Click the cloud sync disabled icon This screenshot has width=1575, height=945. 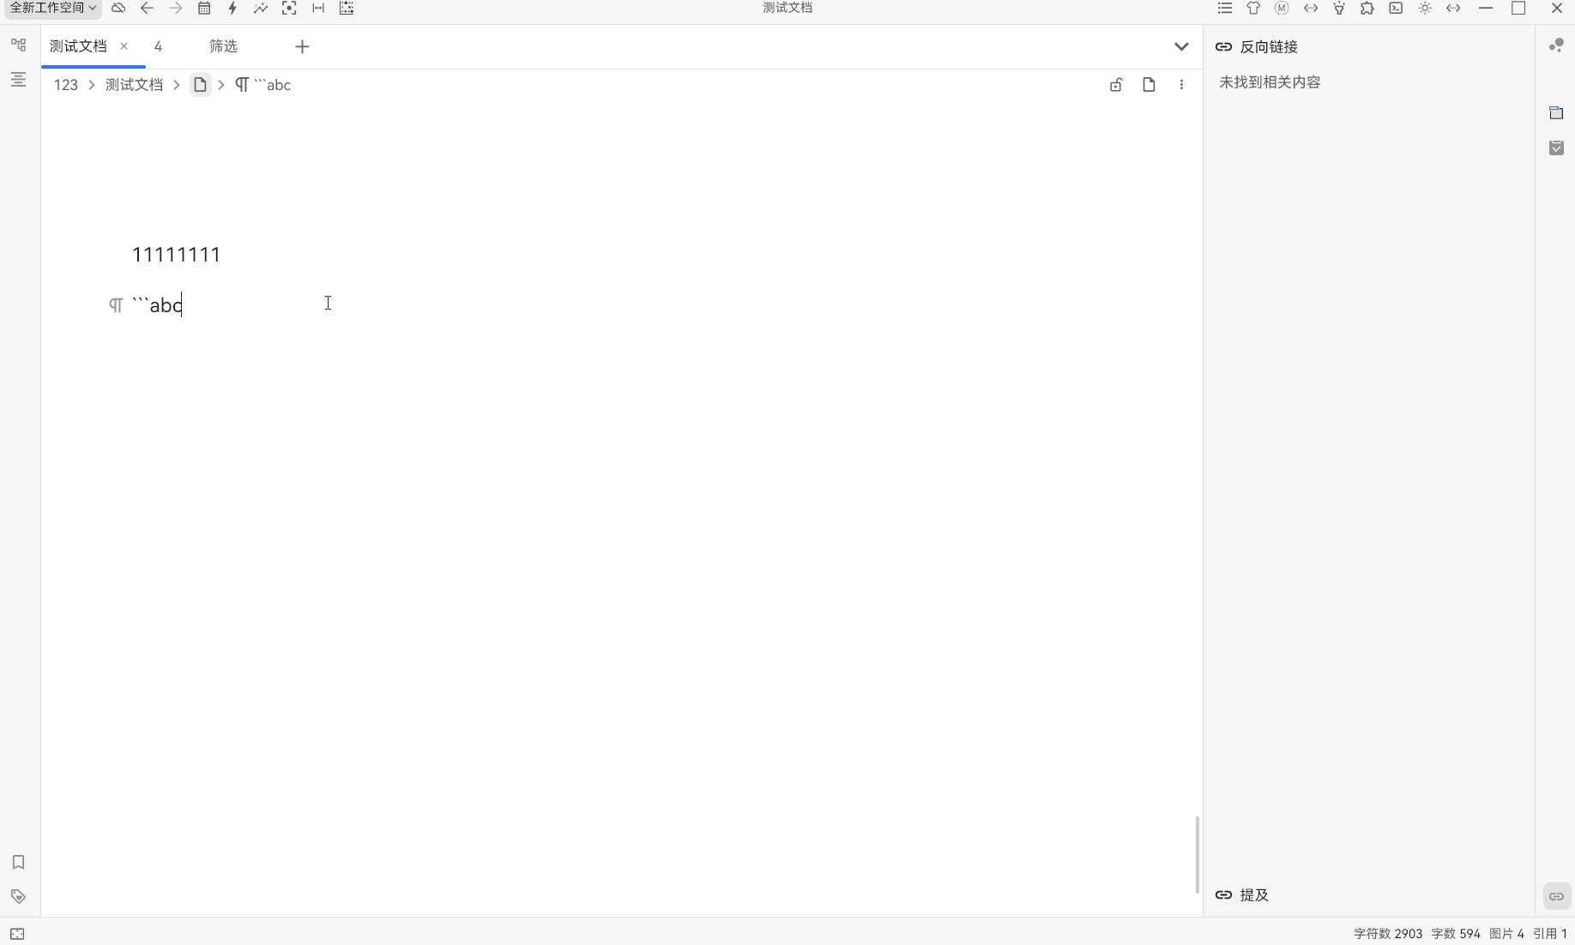(118, 9)
